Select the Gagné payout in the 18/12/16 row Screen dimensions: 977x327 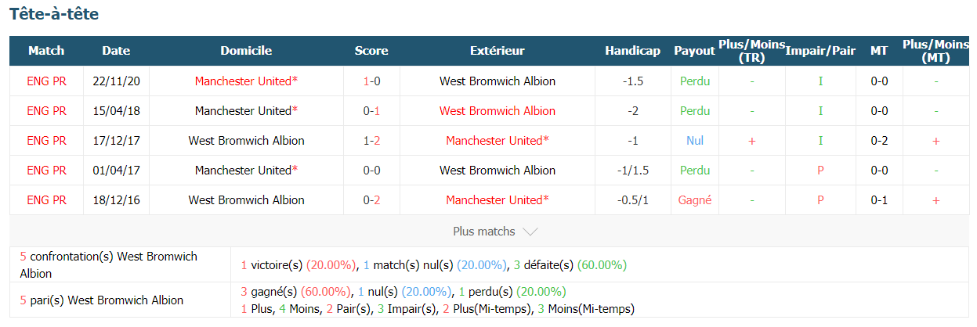tap(695, 200)
